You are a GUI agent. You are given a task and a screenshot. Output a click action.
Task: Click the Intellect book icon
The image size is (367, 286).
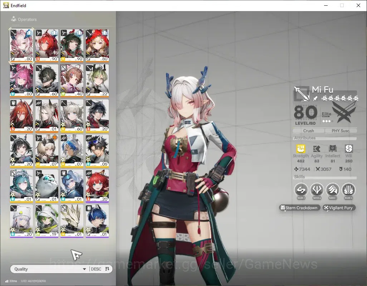coord(333,149)
